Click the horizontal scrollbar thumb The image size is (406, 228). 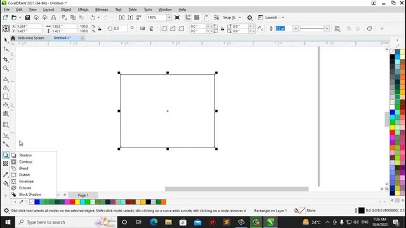tap(237, 189)
